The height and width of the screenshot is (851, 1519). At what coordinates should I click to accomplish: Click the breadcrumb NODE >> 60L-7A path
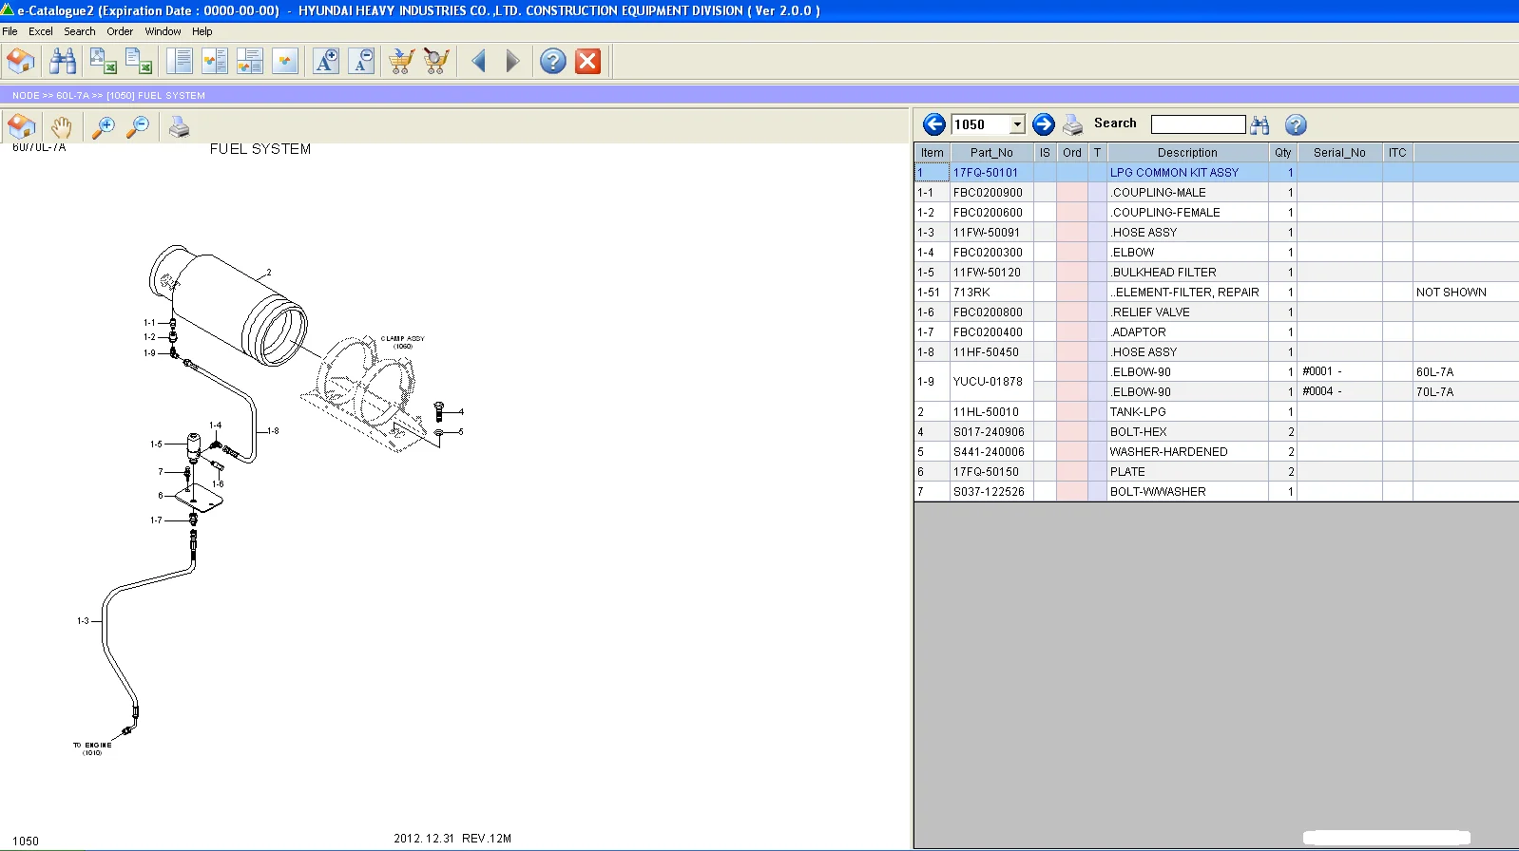pyautogui.click(x=50, y=96)
